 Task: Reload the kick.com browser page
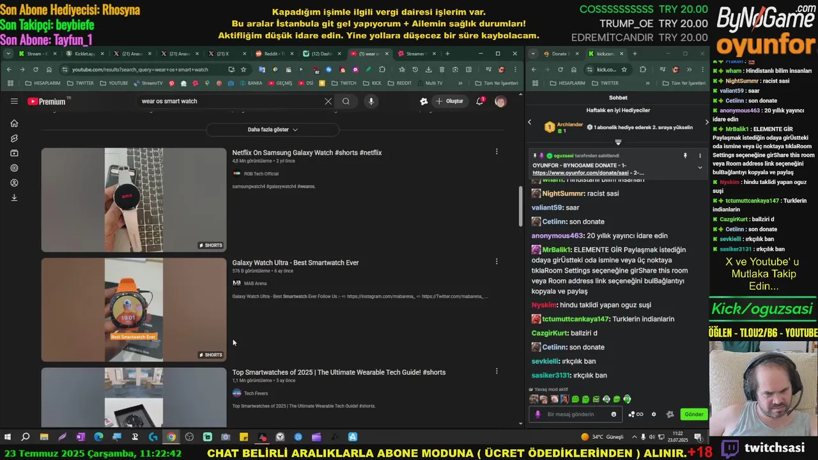(560, 70)
